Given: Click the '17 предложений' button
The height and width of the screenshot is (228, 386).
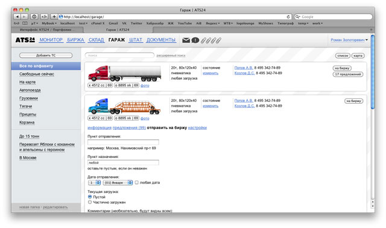Looking at the screenshot, I should click(348, 74).
